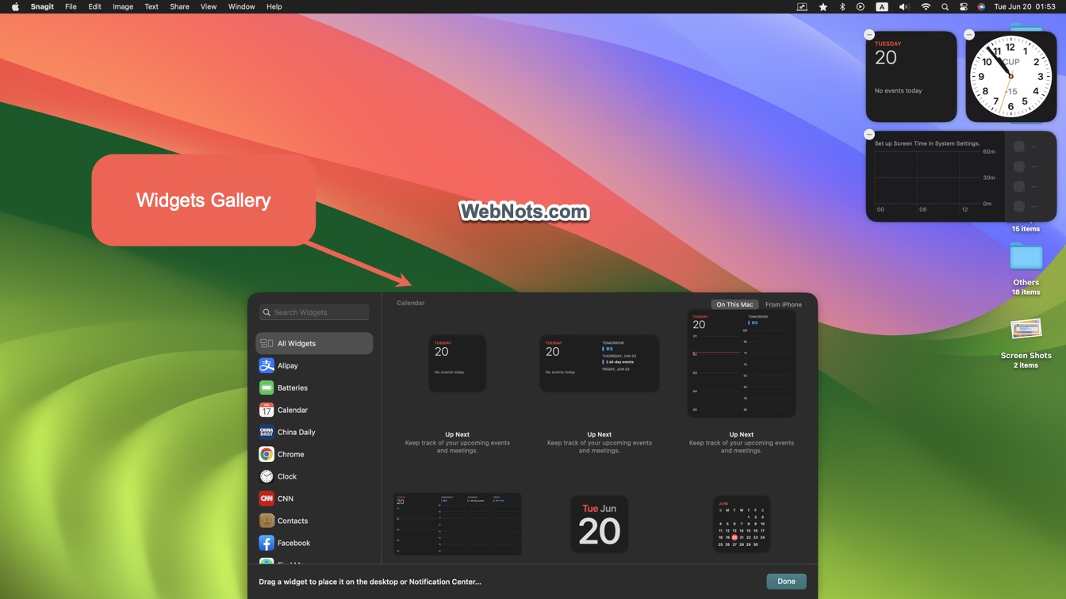Open the Text menu
Image resolution: width=1066 pixels, height=599 pixels.
[151, 6]
